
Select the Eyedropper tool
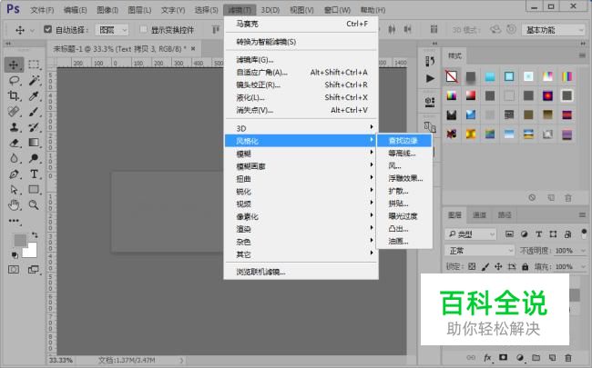pos(34,96)
